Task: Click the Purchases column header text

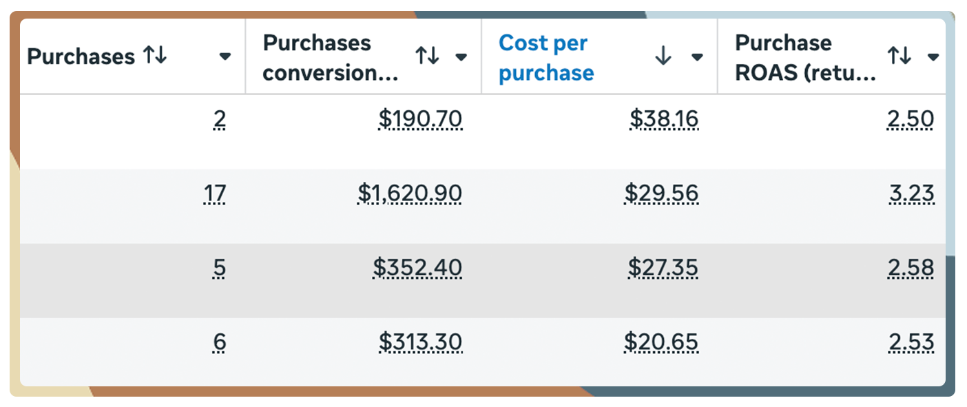Action: tap(81, 56)
